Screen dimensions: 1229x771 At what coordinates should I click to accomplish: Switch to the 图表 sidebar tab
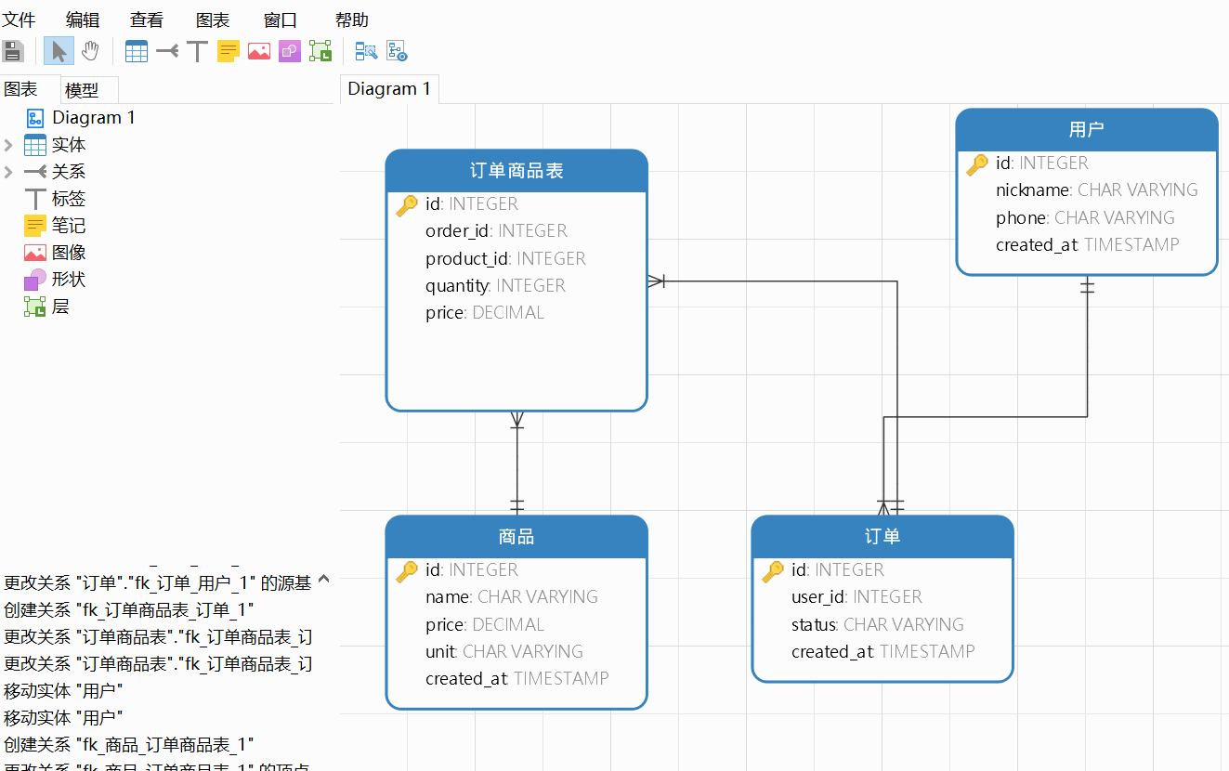click(30, 89)
